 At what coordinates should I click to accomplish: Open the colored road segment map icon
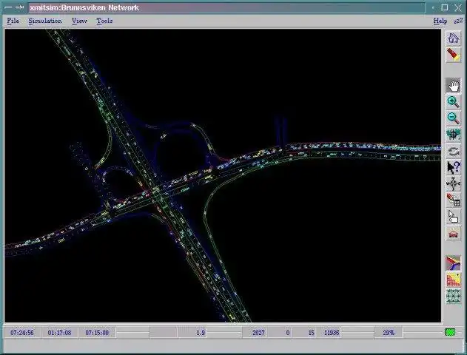pyautogui.click(x=453, y=263)
